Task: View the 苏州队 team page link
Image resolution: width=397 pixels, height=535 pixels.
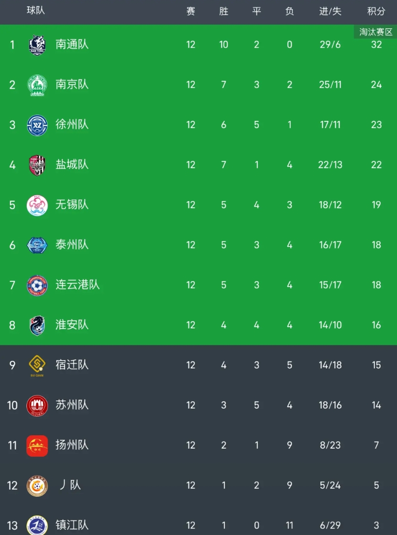Action: [72, 405]
